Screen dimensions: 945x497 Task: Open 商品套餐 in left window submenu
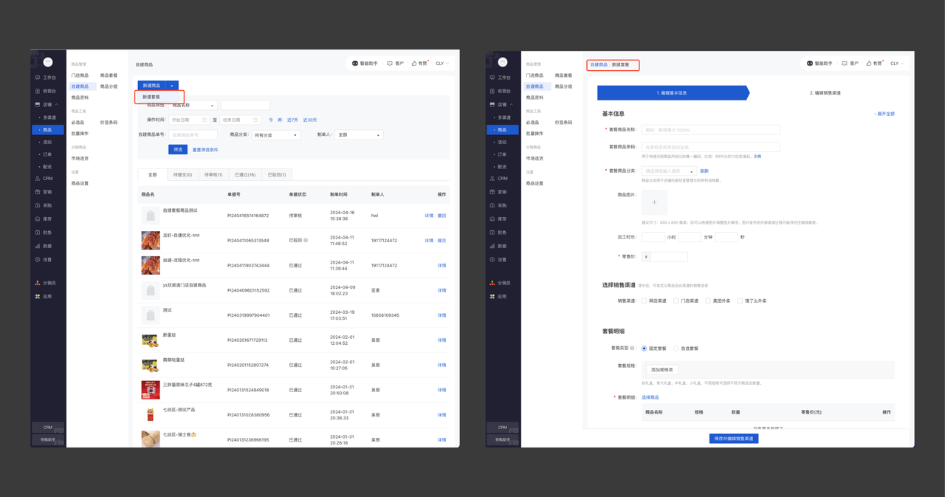point(109,75)
